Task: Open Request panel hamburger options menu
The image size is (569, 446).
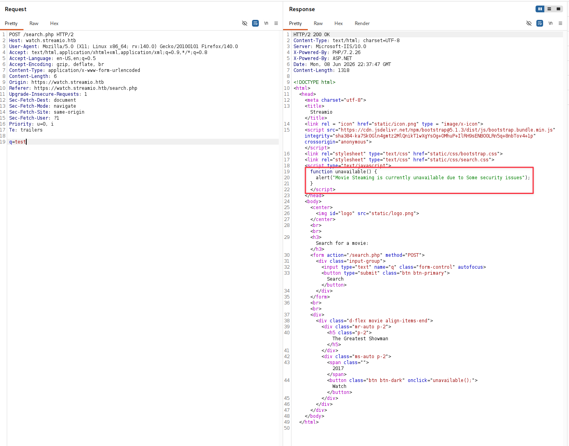Action: [276, 23]
